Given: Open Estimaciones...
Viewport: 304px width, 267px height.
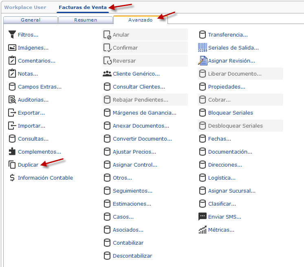Looking at the screenshot, I should (132, 204).
